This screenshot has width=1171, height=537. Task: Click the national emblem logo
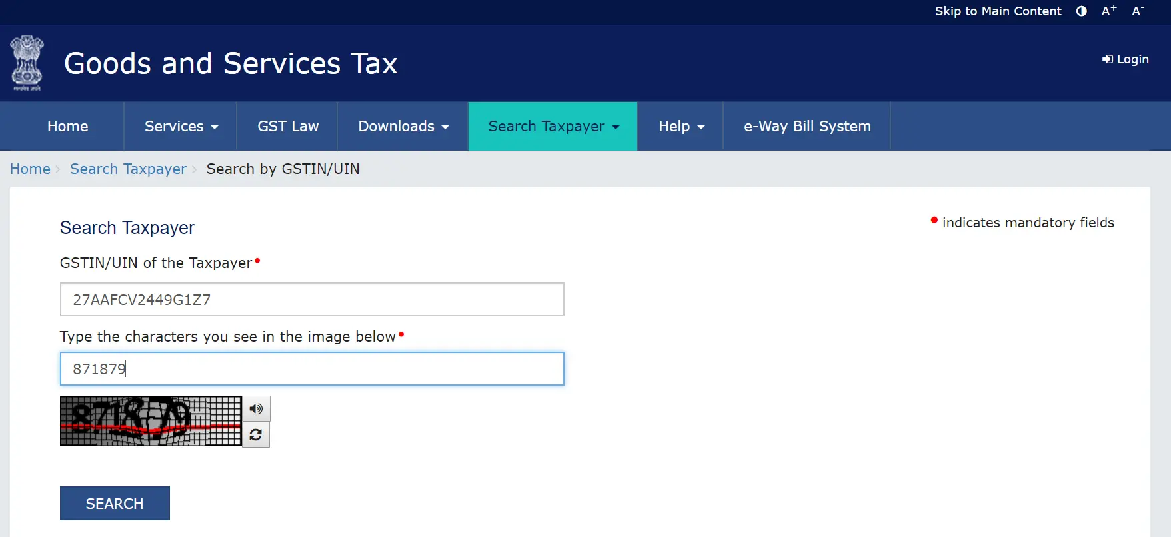click(27, 63)
